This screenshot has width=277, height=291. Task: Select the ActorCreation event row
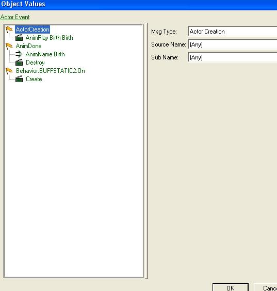coord(32,29)
